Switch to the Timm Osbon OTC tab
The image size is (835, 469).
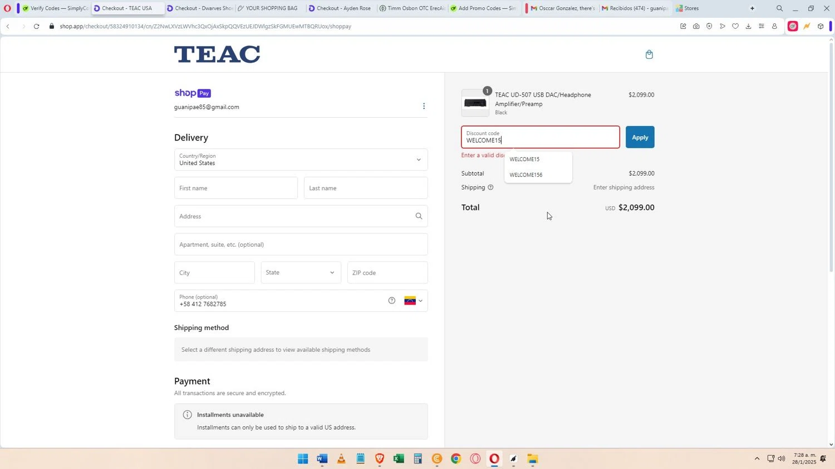coord(412,8)
